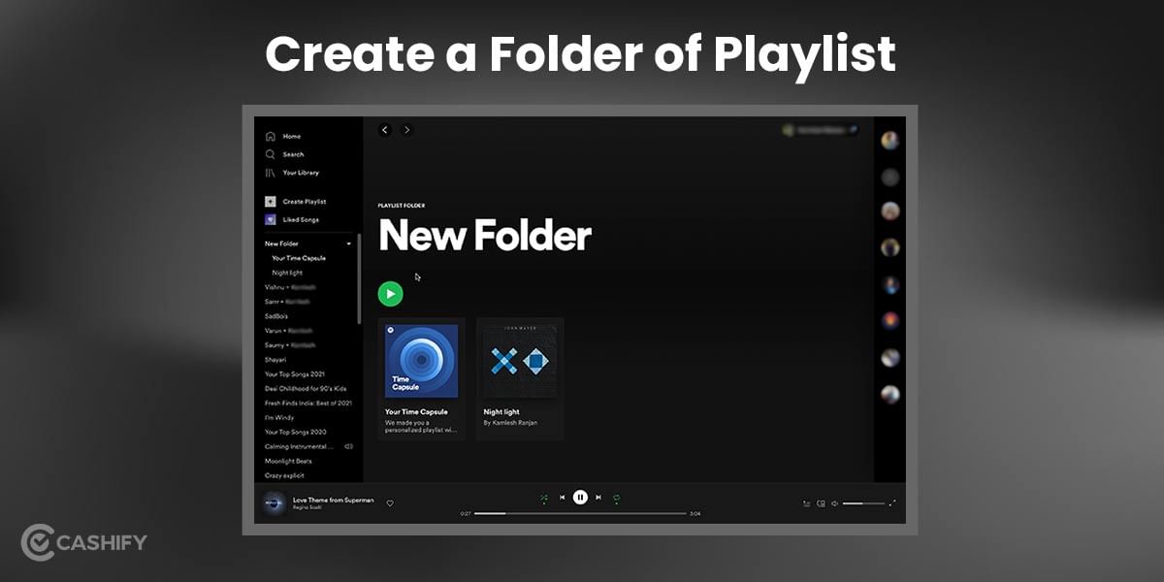Screen dimensions: 1164x582
Task: Open the Shayari playlist
Action: [275, 360]
